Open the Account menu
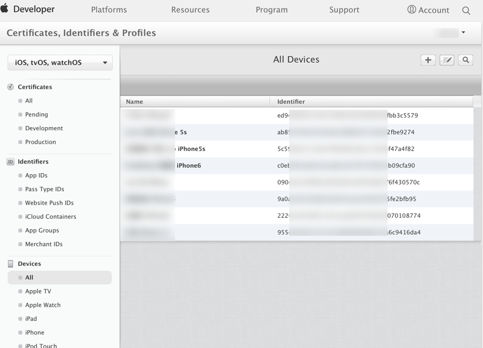 tap(428, 10)
